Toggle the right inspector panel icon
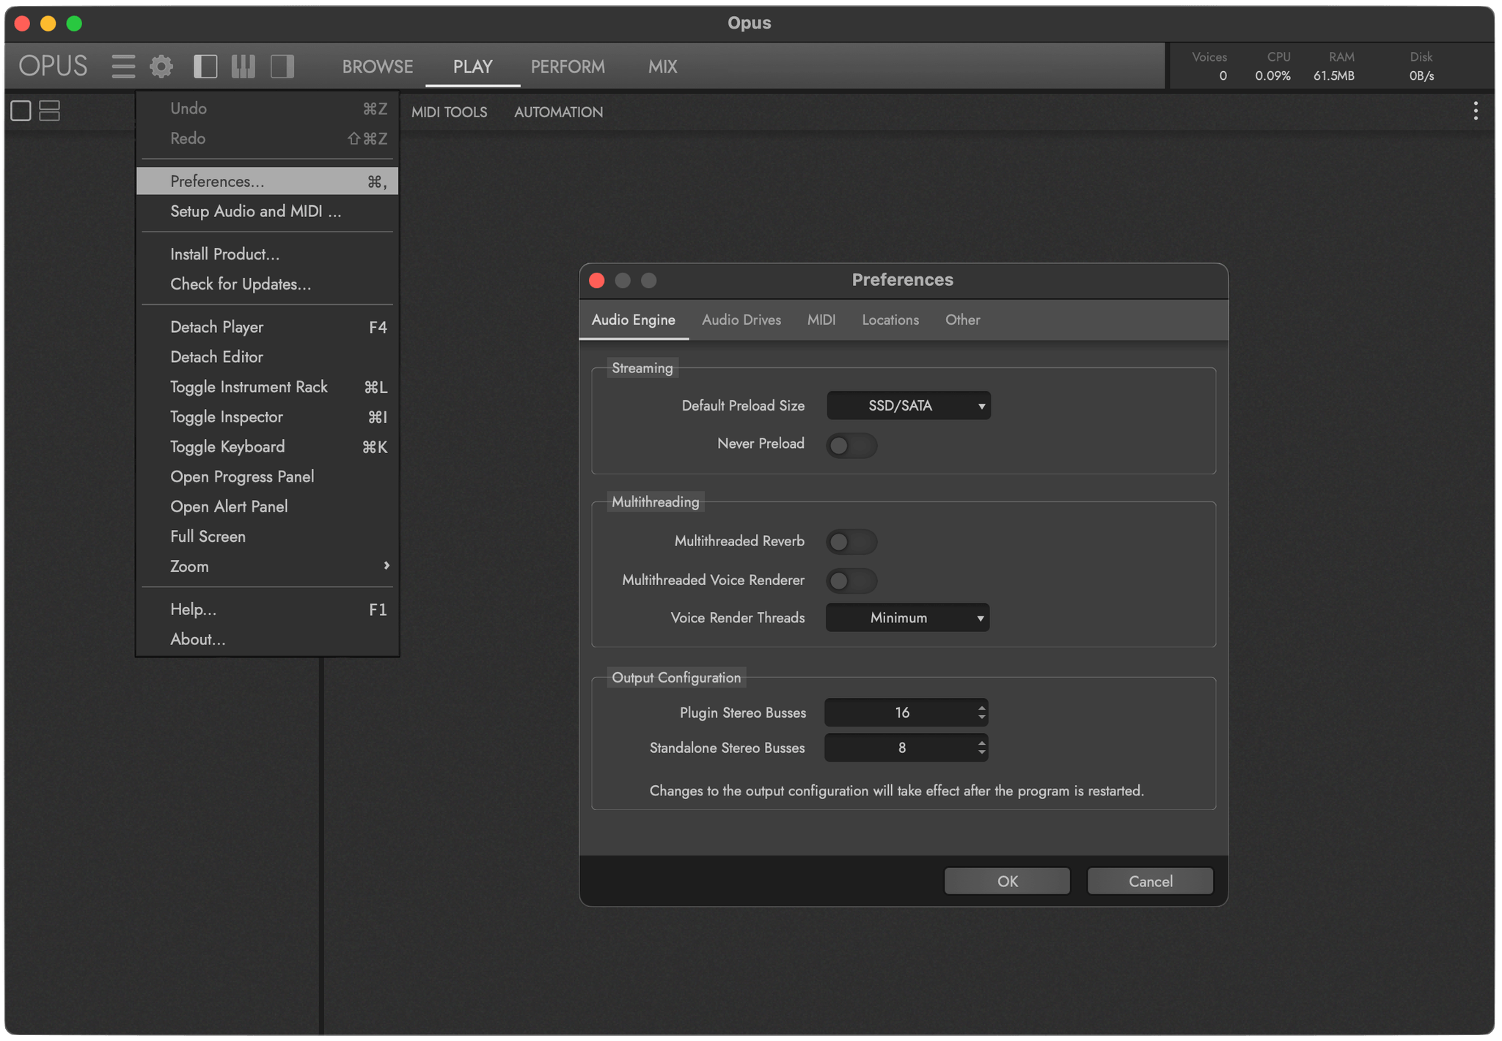Image resolution: width=1502 pixels, height=1041 pixels. click(x=282, y=67)
